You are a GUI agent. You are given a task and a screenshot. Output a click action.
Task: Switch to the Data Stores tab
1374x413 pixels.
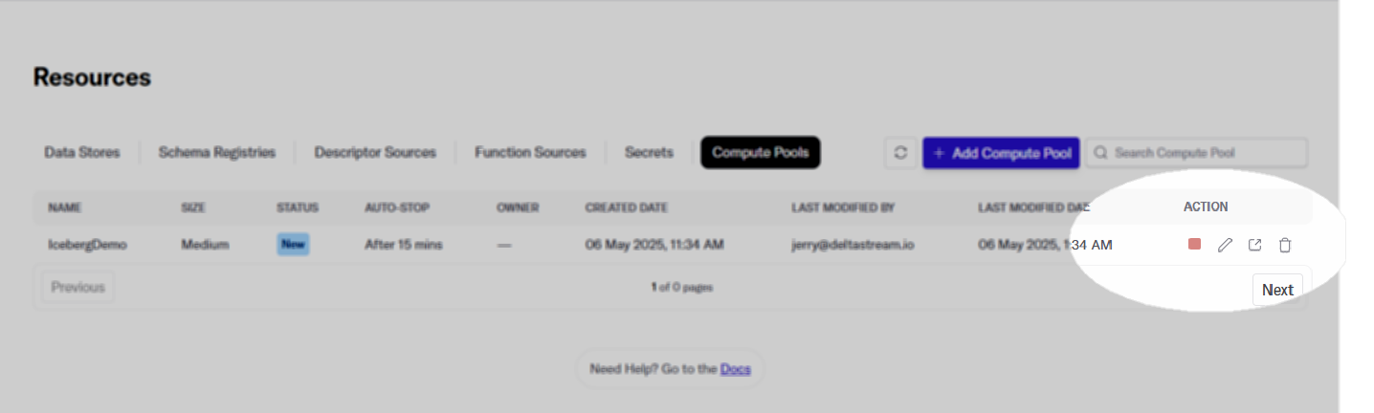pos(82,153)
